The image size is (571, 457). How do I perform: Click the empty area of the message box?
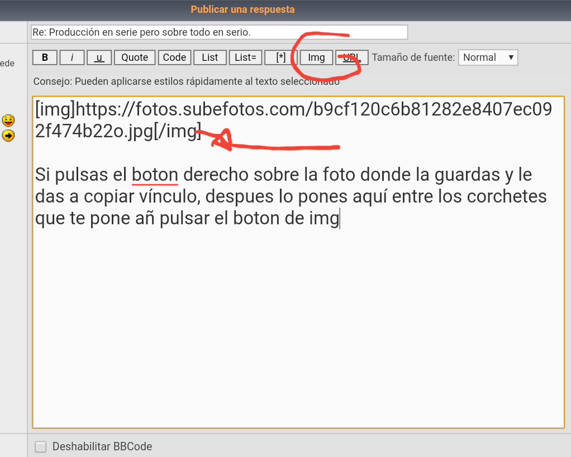pyautogui.click(x=298, y=329)
